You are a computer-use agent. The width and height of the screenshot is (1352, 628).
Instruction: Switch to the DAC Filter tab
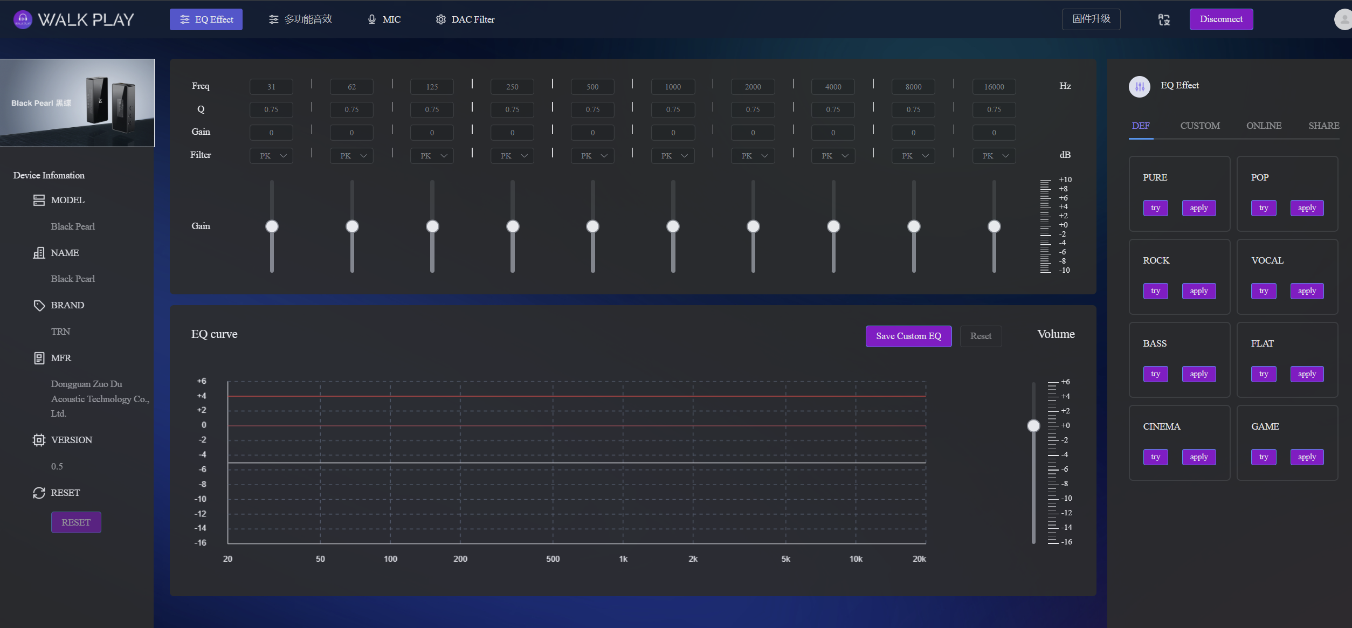tap(465, 20)
